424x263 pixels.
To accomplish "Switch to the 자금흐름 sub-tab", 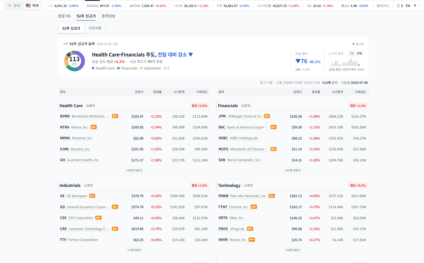I will (95, 28).
